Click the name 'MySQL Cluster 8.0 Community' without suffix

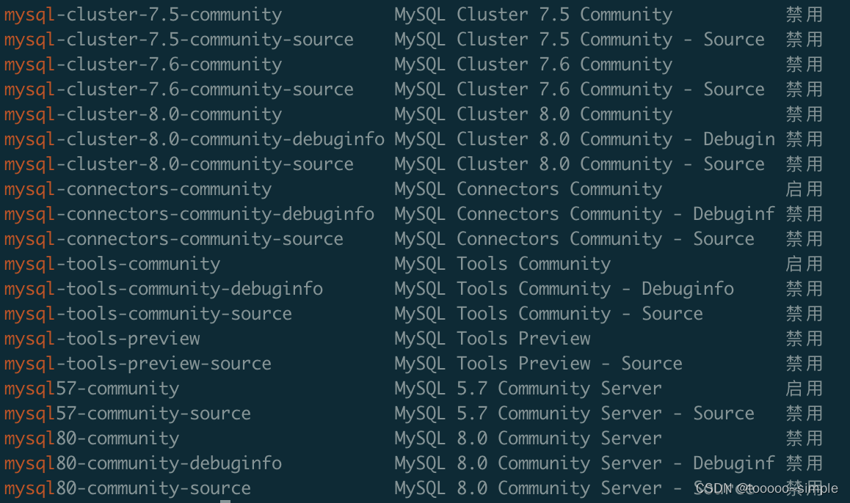534,114
